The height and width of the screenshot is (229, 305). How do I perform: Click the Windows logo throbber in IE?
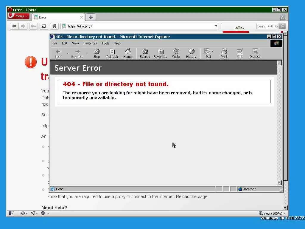coord(276,44)
